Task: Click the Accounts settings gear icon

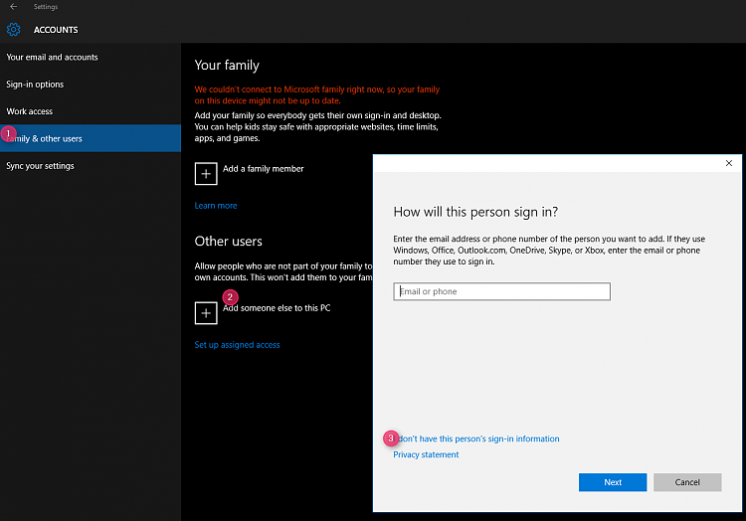Action: click(13, 30)
